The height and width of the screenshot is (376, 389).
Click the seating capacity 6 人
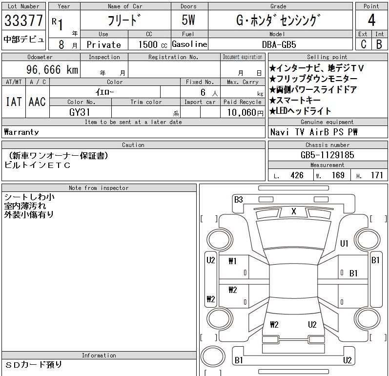[x=209, y=93]
